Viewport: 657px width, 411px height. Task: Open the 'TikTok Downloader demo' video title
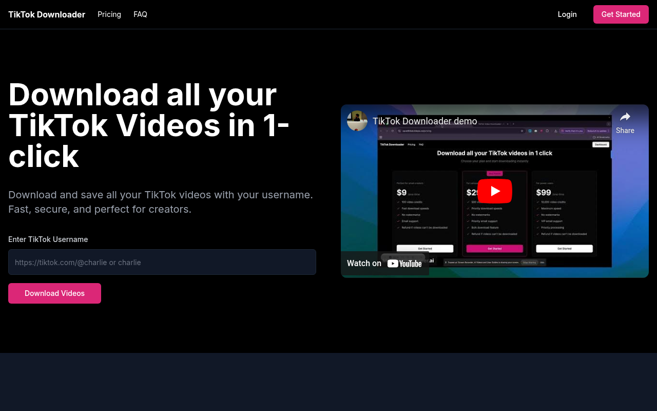click(x=425, y=121)
